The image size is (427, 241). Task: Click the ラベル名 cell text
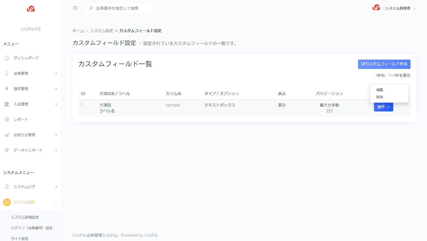107,111
